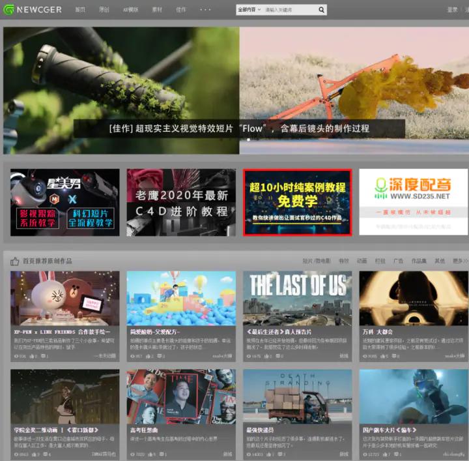Open the 超10小时纯案例教程免费学 banner

pos(297,202)
